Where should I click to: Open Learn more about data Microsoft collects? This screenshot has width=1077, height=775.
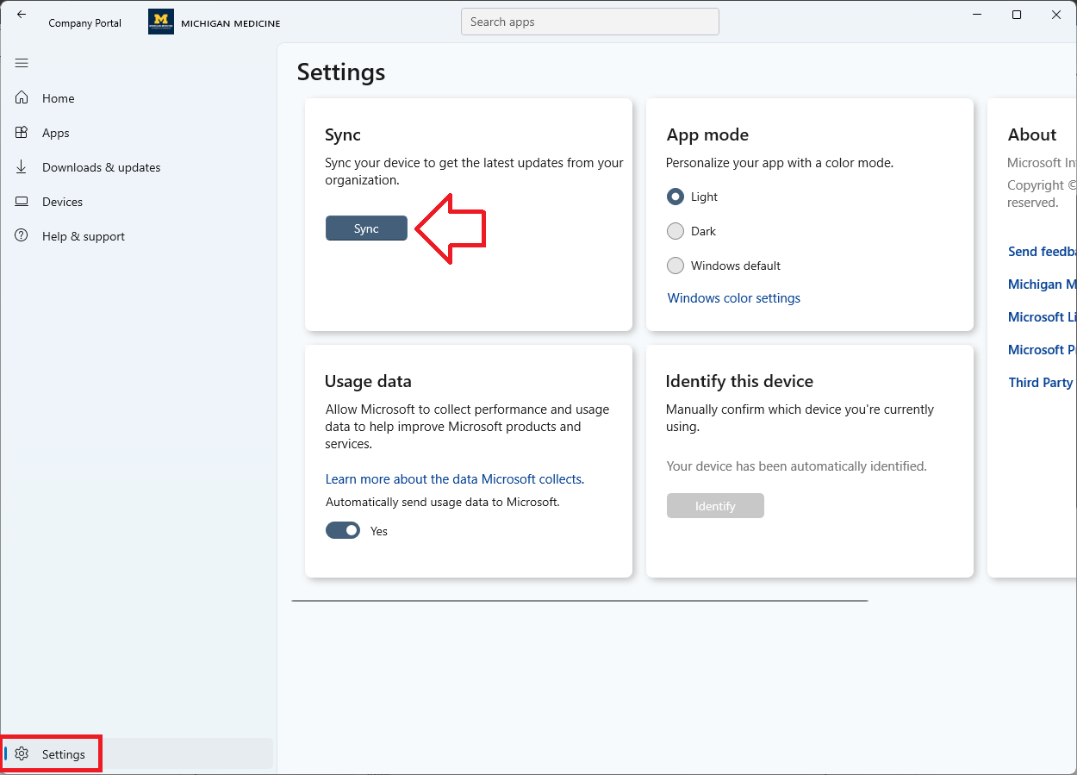click(x=454, y=479)
